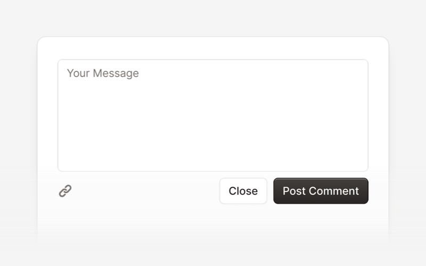426x266 pixels.
Task: Activate the add-link chain icon
Action: click(x=65, y=191)
